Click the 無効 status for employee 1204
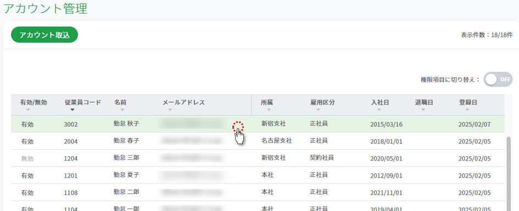The height and width of the screenshot is (211, 519). (27, 159)
